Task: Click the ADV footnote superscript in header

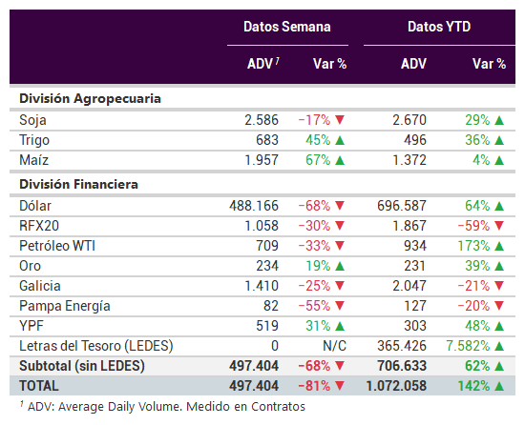Action: (x=277, y=60)
